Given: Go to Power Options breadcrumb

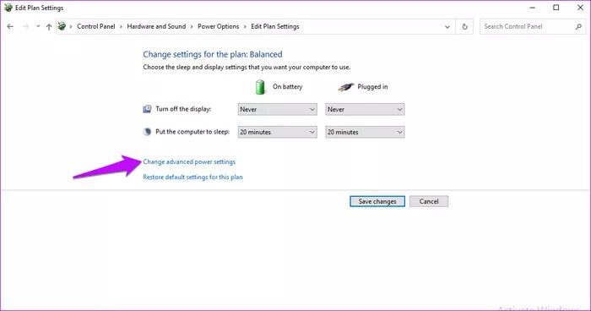Looking at the screenshot, I should (218, 26).
